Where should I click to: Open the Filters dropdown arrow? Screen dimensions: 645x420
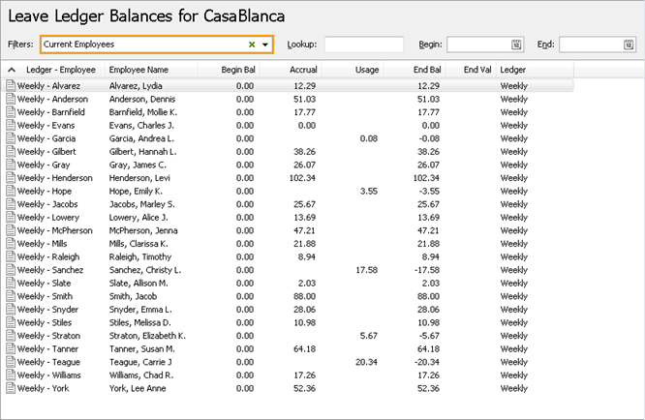coord(264,45)
